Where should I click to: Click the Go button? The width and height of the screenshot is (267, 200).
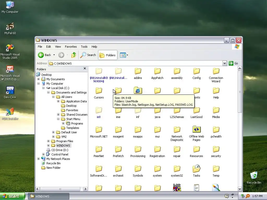233,63
